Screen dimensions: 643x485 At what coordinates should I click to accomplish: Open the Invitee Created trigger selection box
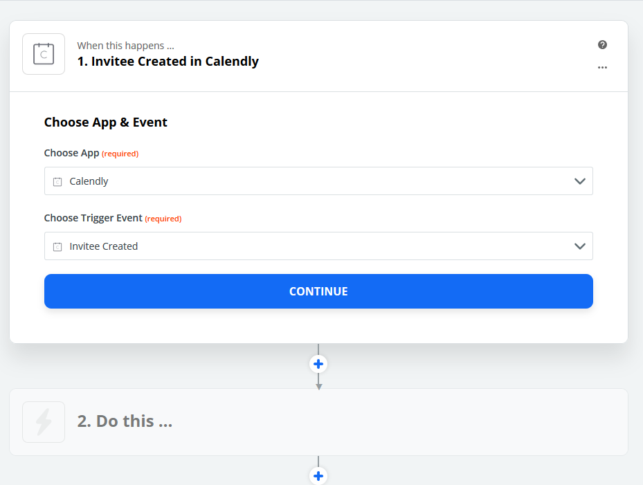point(318,246)
